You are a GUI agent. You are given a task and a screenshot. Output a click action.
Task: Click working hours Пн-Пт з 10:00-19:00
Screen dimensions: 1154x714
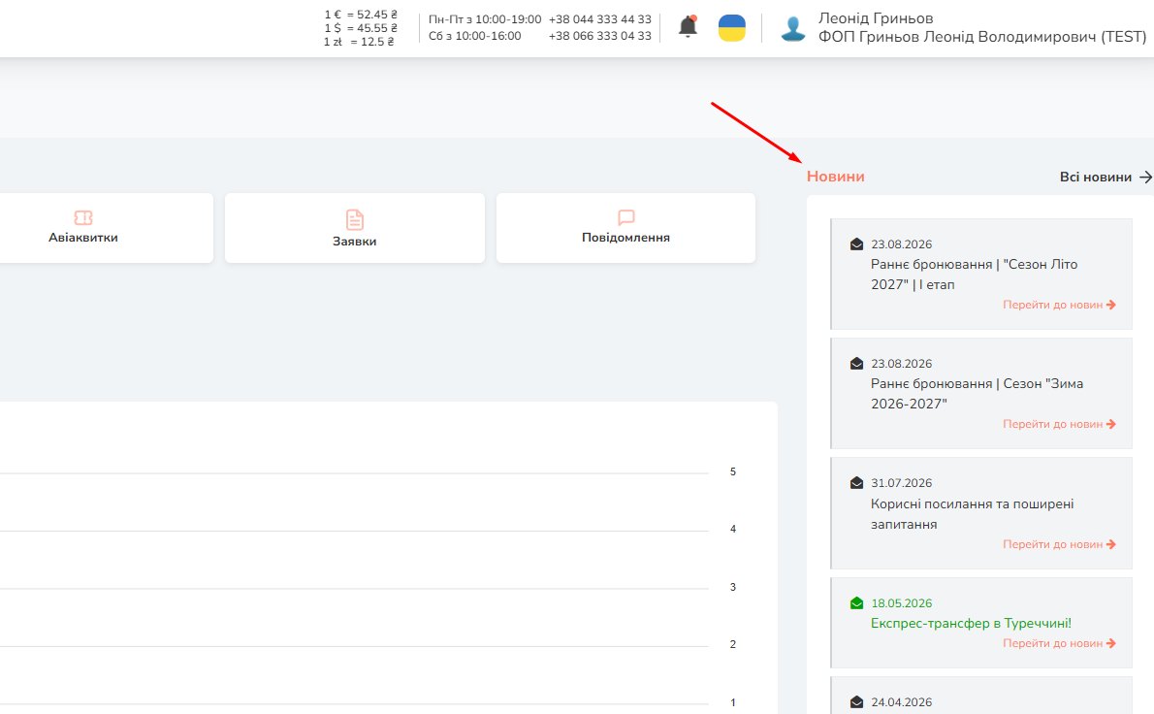pyautogui.click(x=485, y=19)
